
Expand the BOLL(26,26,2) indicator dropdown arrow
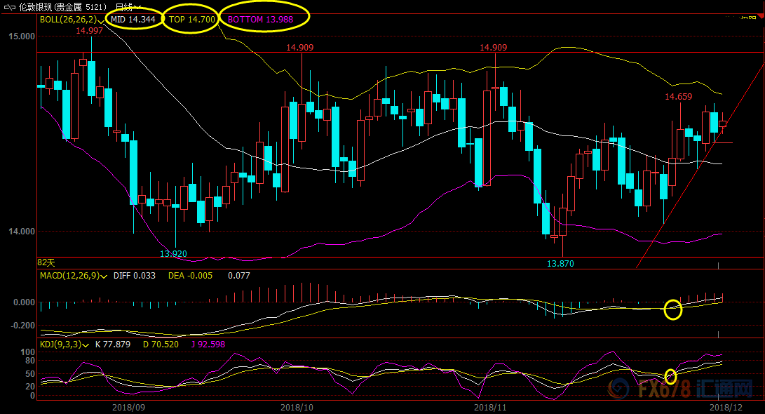[102, 20]
